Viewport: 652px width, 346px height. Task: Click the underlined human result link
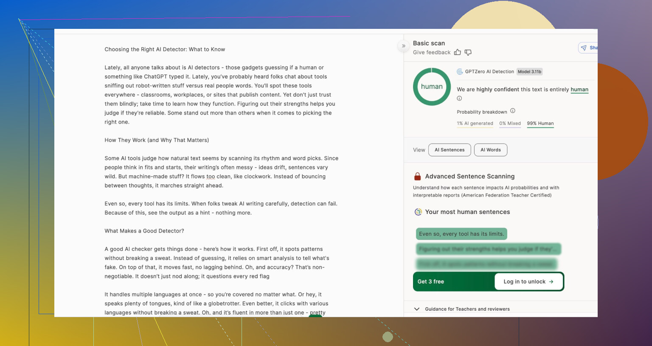[x=579, y=90]
